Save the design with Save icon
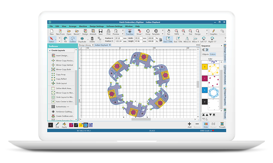The image size is (273, 163). pos(101,32)
